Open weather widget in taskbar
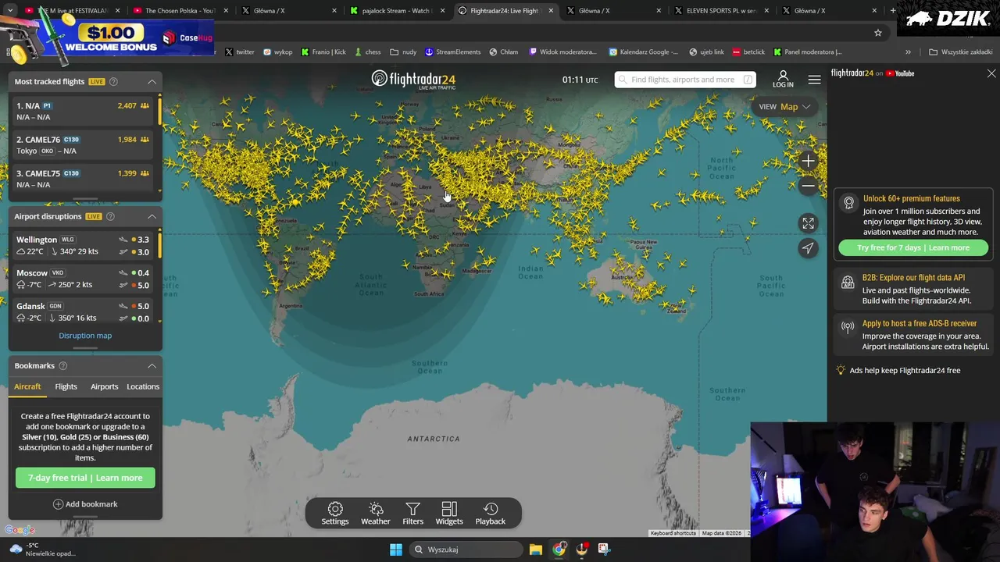This screenshot has width=1000, height=562. [x=43, y=550]
